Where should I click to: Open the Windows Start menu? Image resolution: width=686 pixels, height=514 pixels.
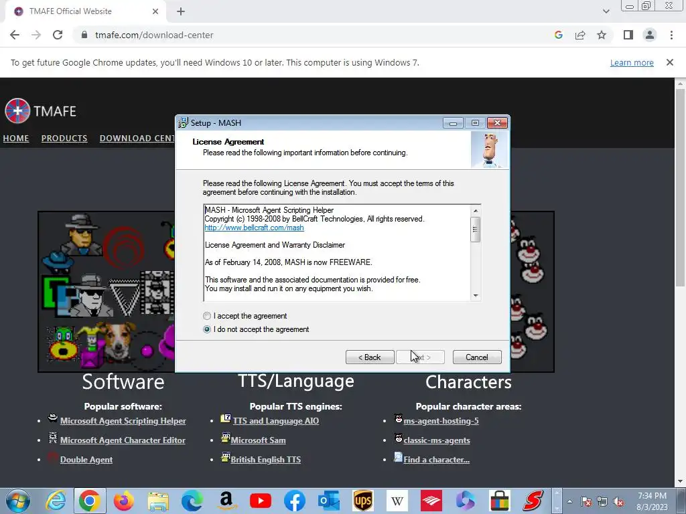(18, 501)
